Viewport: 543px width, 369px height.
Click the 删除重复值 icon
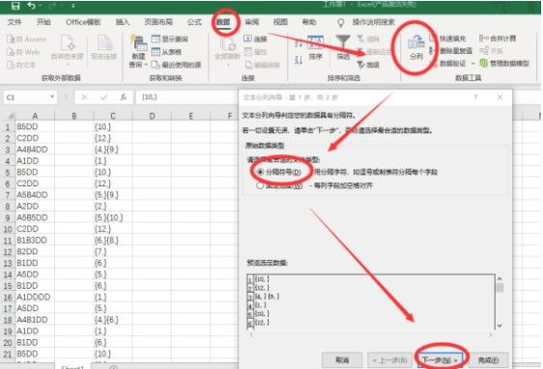pyautogui.click(x=433, y=51)
